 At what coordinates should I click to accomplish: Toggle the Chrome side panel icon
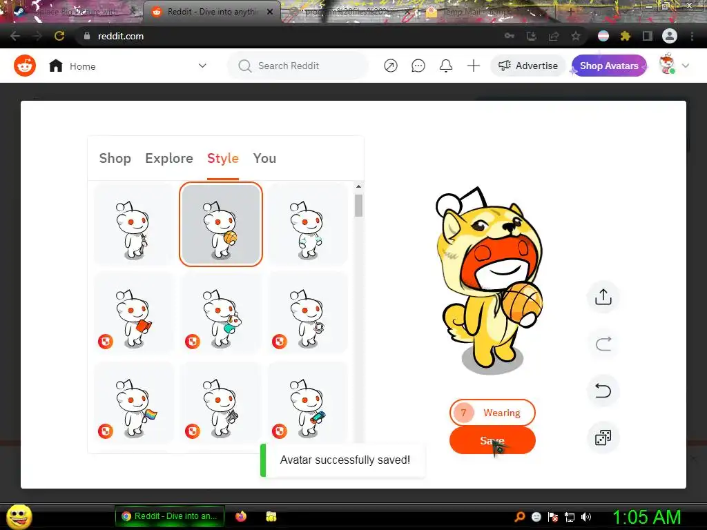pos(648,36)
